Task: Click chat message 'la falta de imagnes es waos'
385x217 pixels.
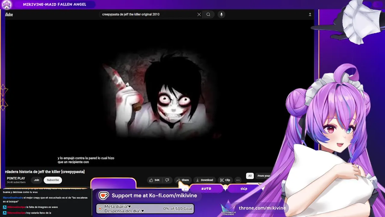Action: click(x=42, y=207)
